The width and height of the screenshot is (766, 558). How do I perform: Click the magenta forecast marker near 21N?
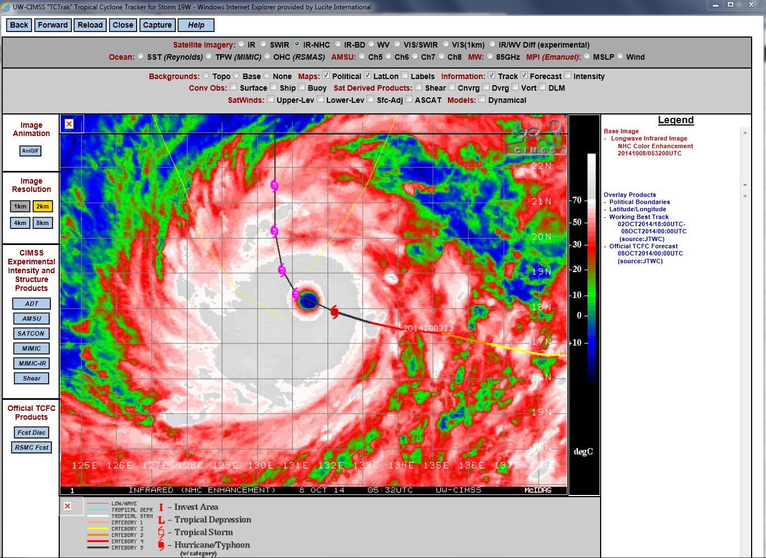(274, 185)
